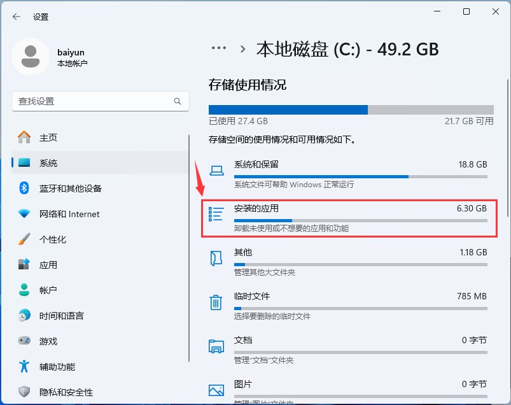The width and height of the screenshot is (511, 405).
Task: Open the 应用 settings category
Action: 100,264
